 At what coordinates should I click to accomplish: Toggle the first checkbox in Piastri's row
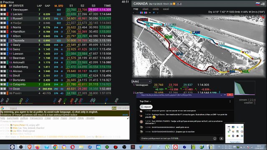tap(2, 93)
